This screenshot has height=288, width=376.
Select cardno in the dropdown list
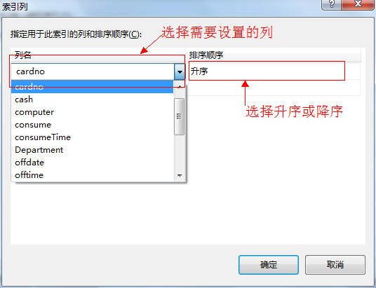(x=93, y=86)
